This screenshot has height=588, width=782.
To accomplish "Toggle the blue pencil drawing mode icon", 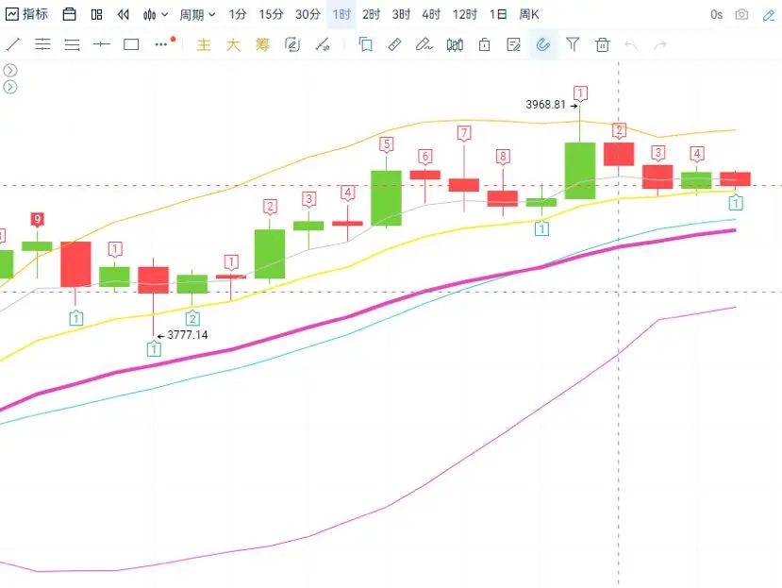I will click(769, 15).
